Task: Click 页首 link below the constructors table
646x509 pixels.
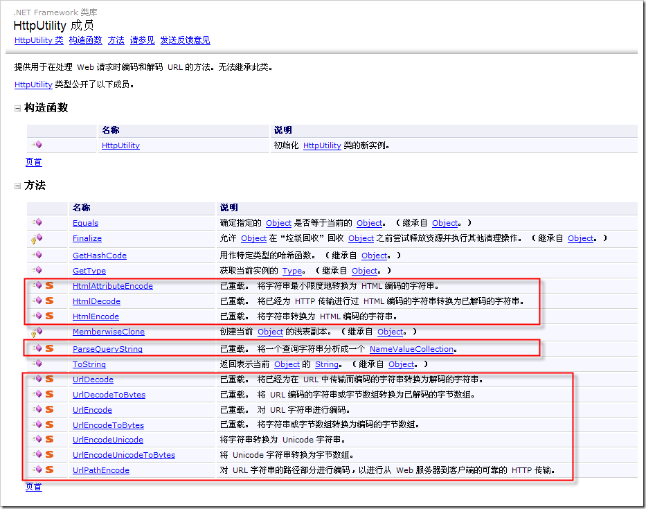Action: pyautogui.click(x=33, y=162)
